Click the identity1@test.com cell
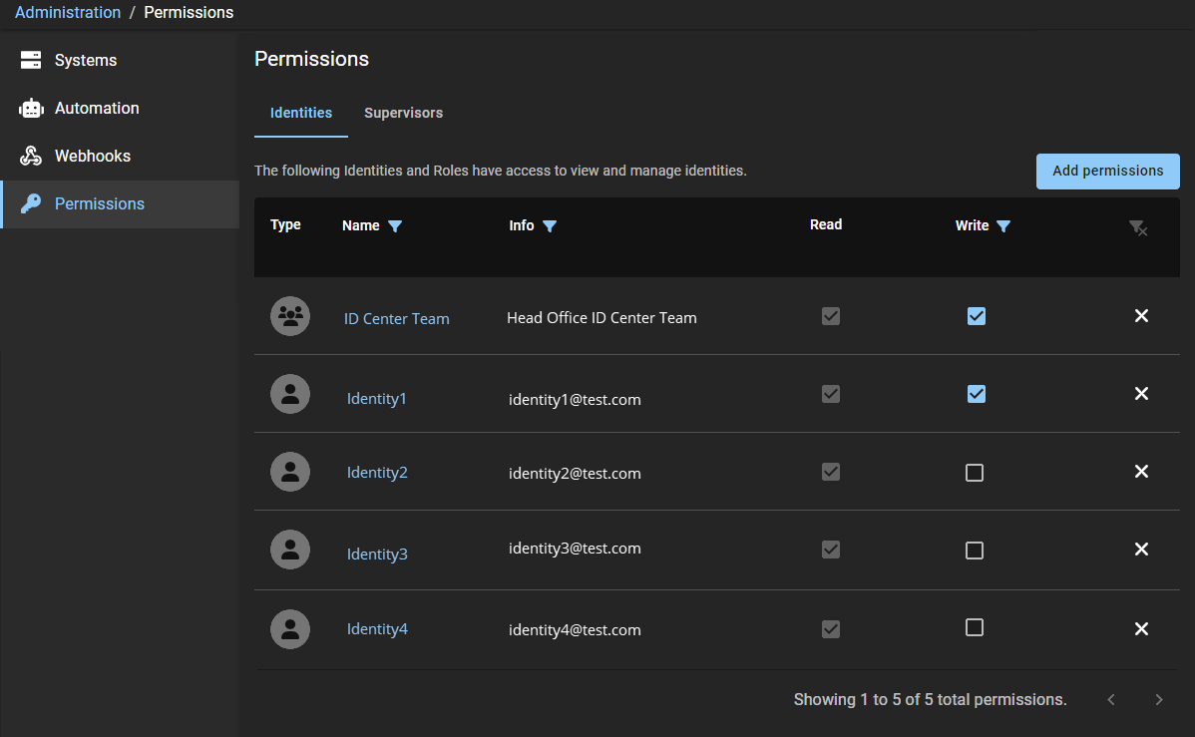Screen dimensions: 1195x737 click(575, 399)
